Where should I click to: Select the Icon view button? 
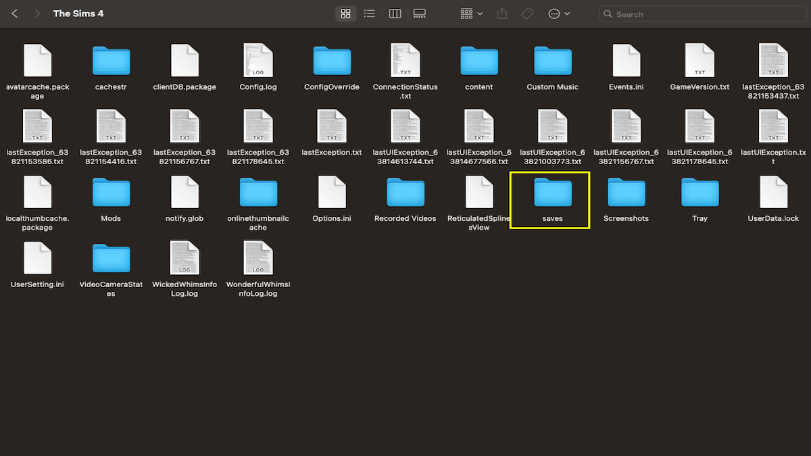click(345, 13)
